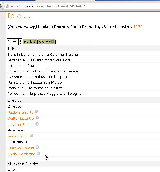Click the Credits section header
The width and height of the screenshot is (160, 172).
83,100
